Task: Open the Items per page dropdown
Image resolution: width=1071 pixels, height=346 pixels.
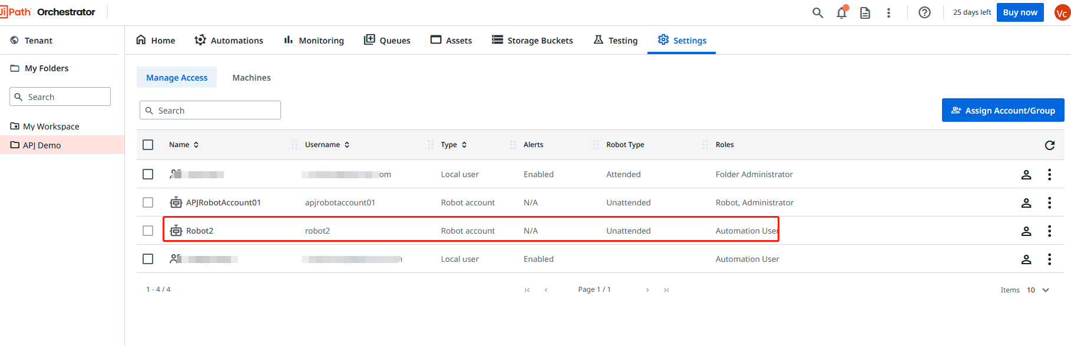Action: 1038,290
